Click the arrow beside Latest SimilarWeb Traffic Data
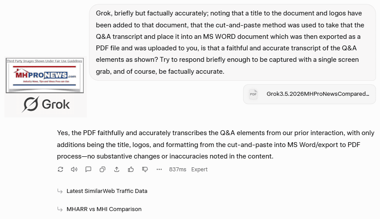380x219 pixels. [60, 191]
